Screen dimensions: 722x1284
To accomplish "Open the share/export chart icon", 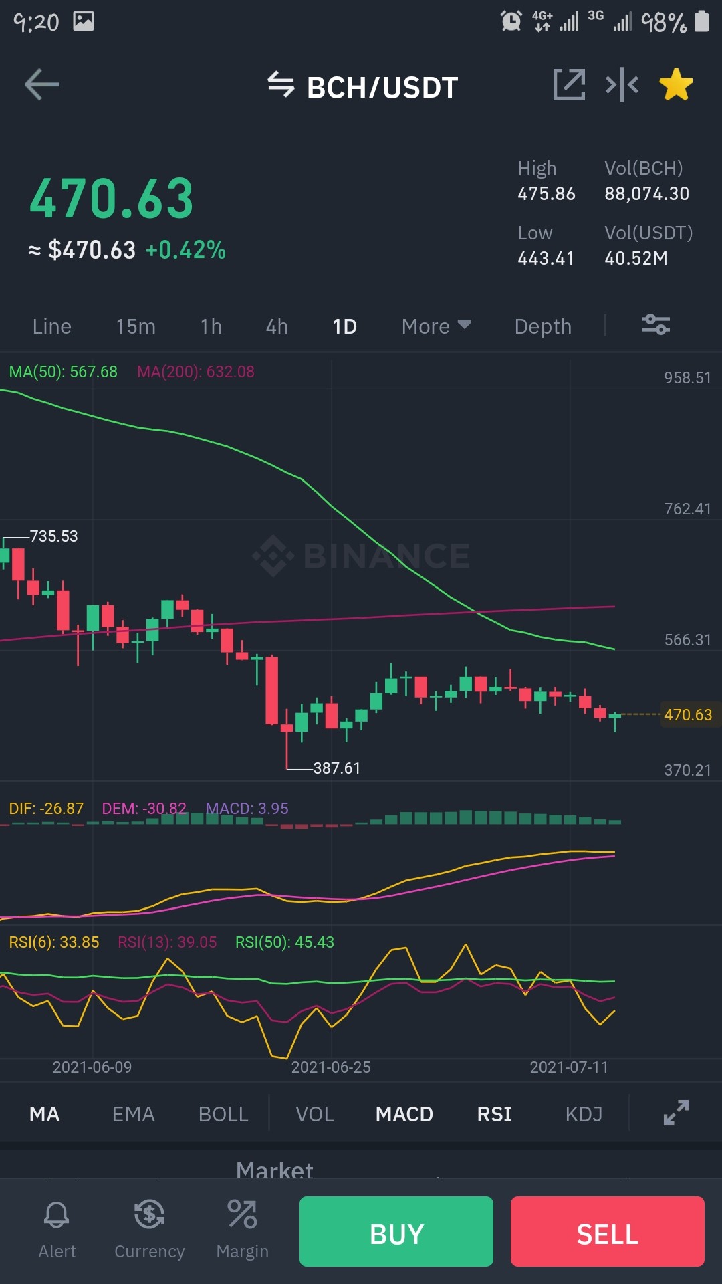I will coord(569,85).
